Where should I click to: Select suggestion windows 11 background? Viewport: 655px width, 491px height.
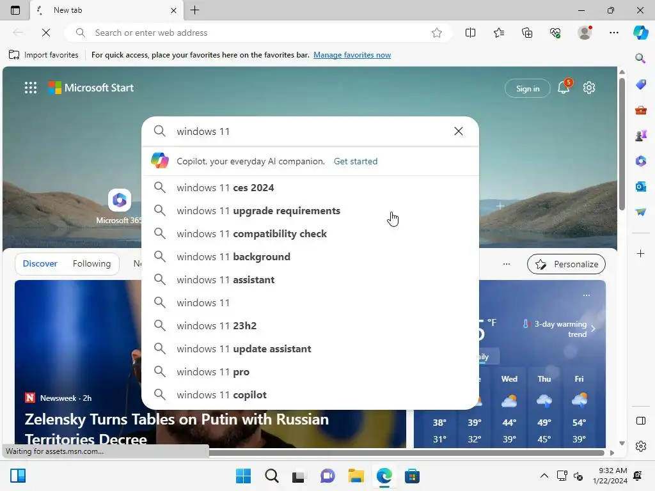tap(310, 256)
